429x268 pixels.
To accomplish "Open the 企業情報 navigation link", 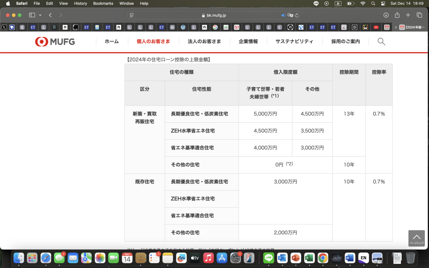I will click(x=248, y=41).
